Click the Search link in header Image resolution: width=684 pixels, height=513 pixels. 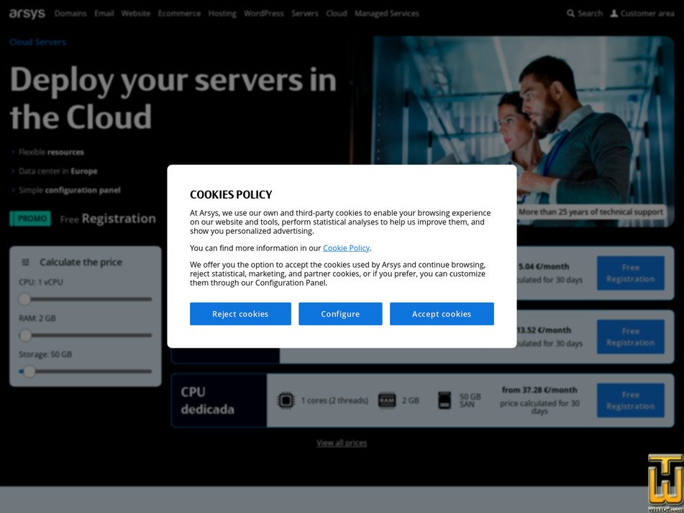point(585,14)
